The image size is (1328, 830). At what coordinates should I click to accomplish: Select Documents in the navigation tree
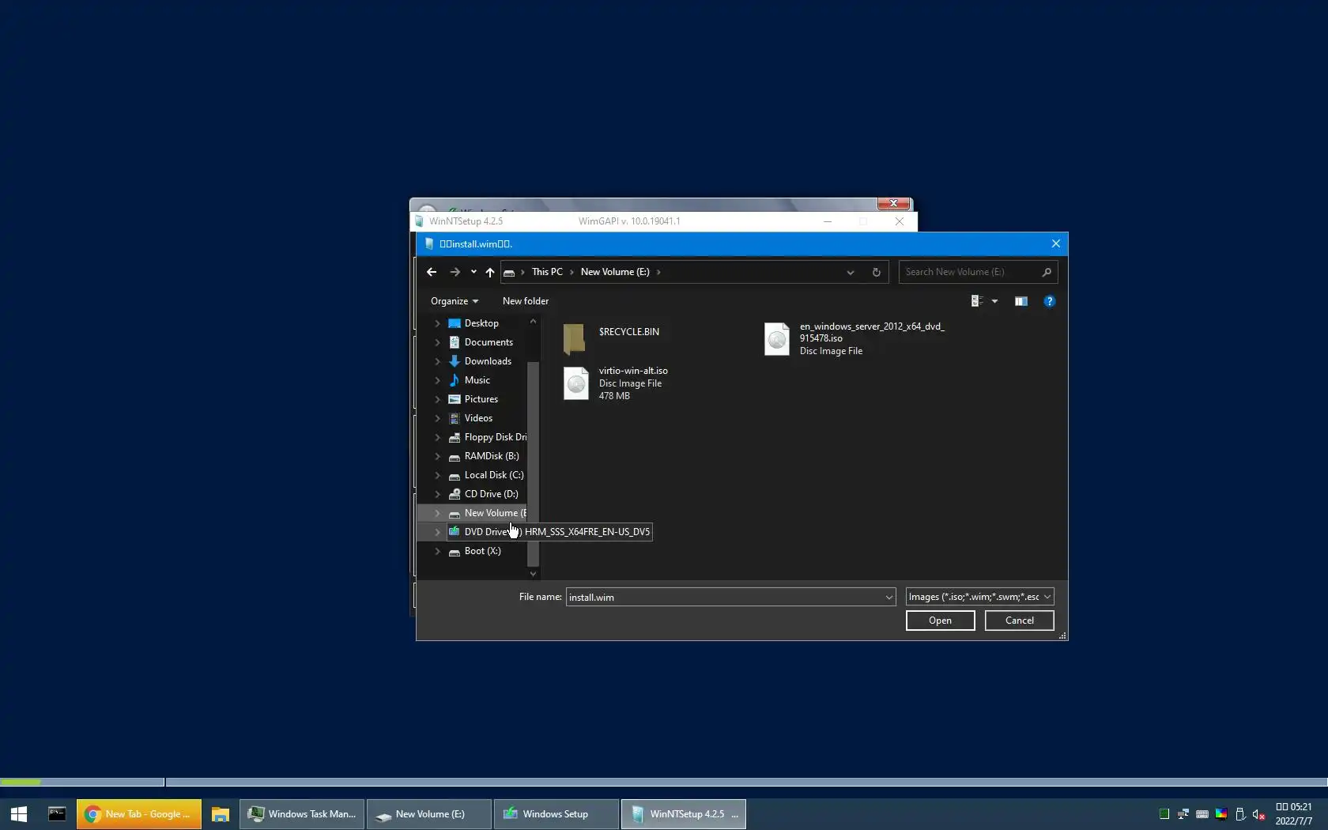point(489,342)
